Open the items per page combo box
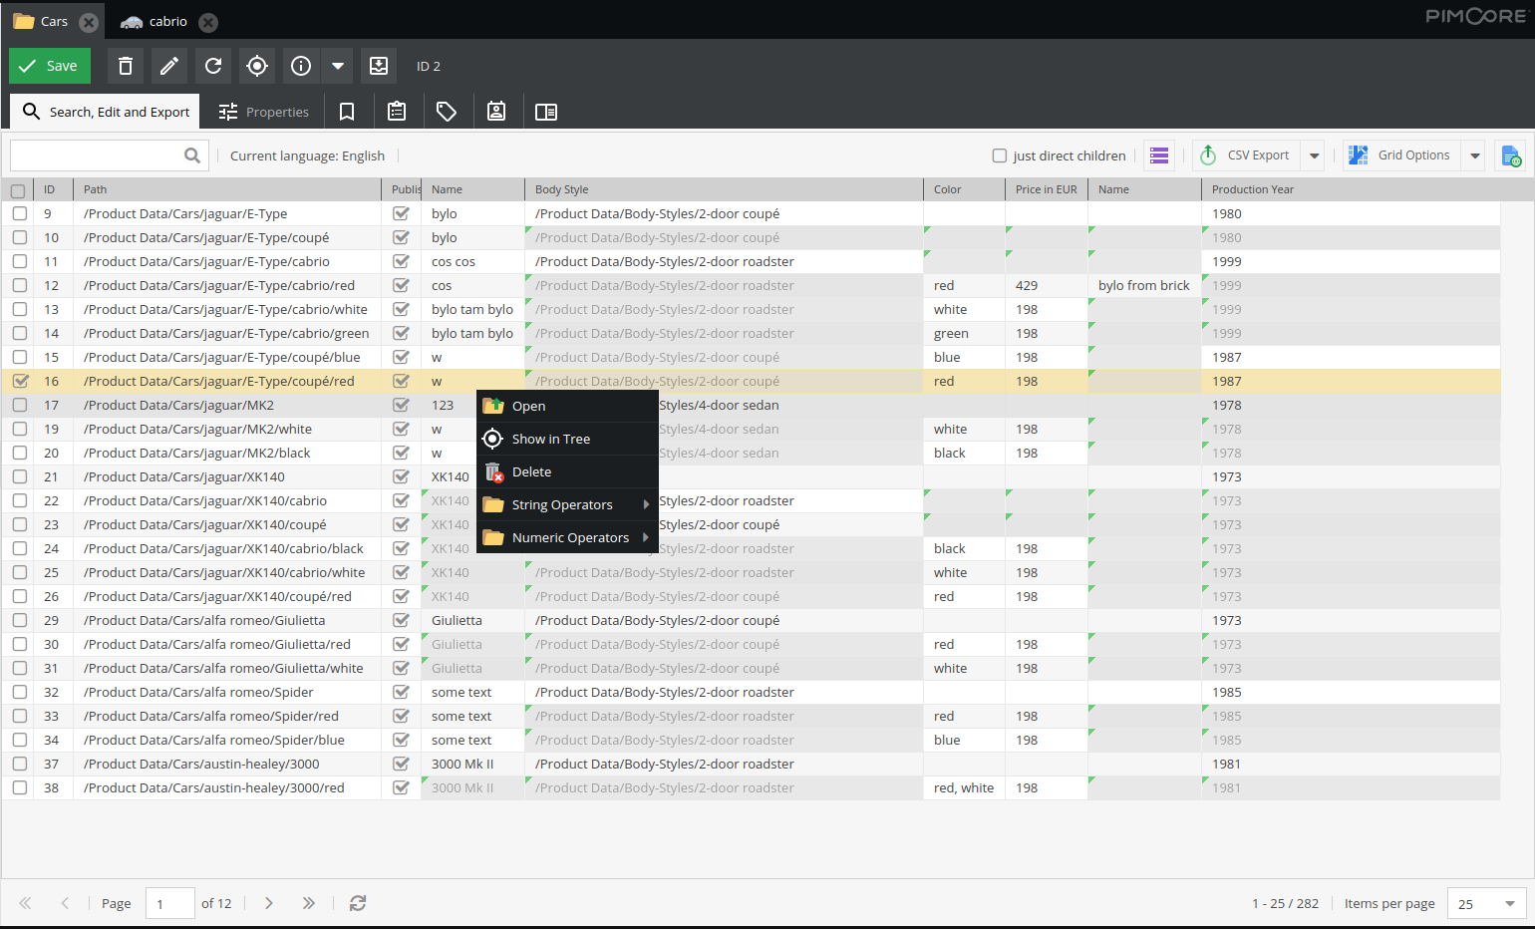Screen dimensions: 1535x929 pos(1486,904)
